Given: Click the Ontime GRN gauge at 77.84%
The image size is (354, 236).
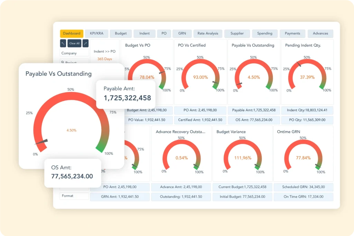Looking at the screenshot, I should [x=303, y=156].
